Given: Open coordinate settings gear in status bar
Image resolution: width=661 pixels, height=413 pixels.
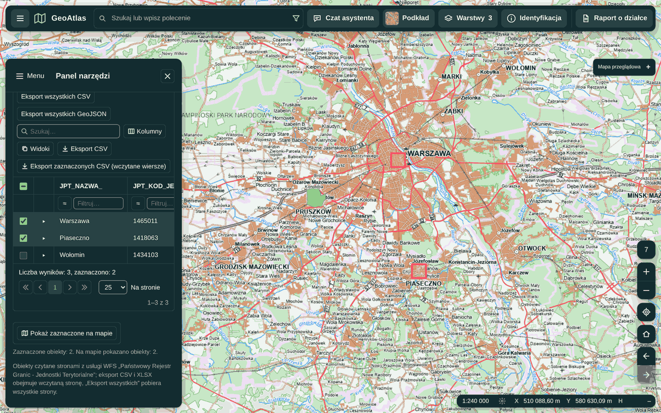Looking at the screenshot, I should click(x=502, y=401).
